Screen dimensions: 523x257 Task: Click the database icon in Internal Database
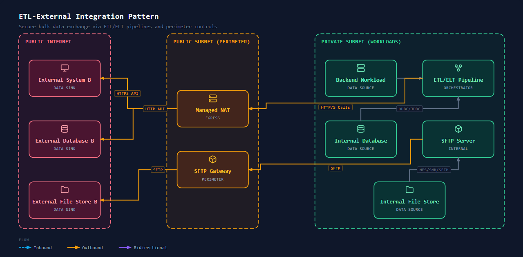pos(361,129)
